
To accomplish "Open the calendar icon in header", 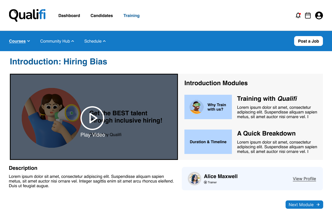I will [308, 16].
